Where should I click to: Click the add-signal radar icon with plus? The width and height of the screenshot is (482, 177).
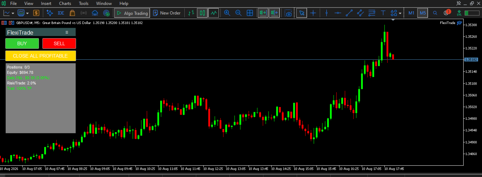tap(106, 13)
